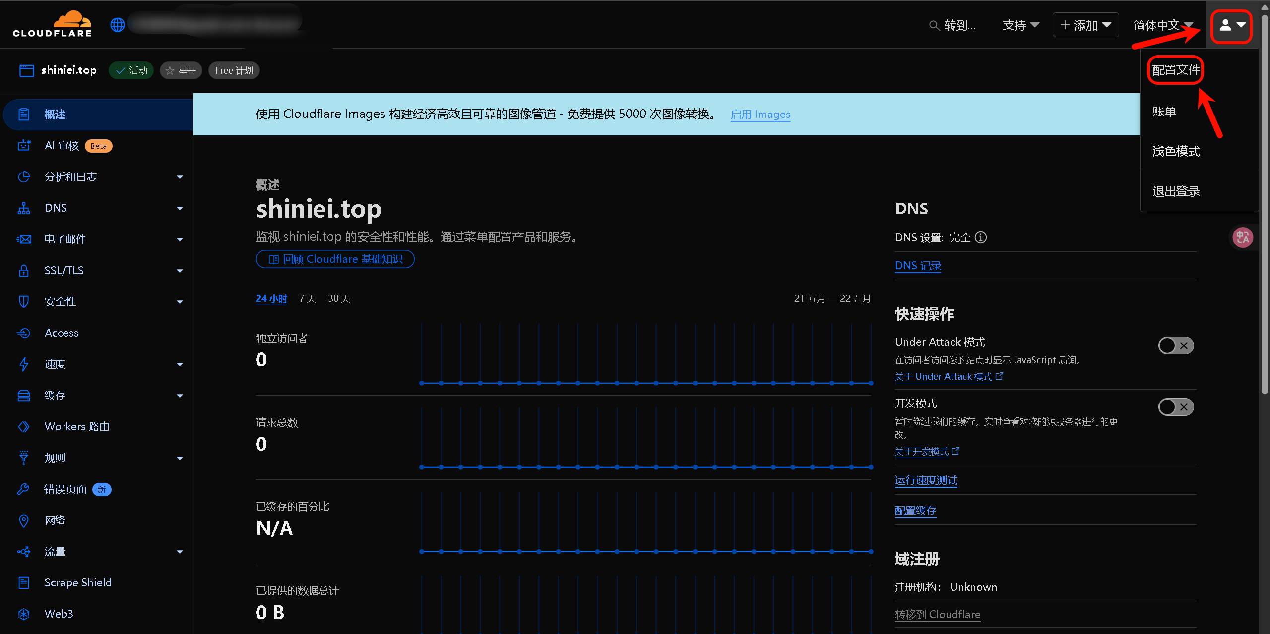Switch to 7 天 time range
The image size is (1270, 634).
click(x=307, y=299)
